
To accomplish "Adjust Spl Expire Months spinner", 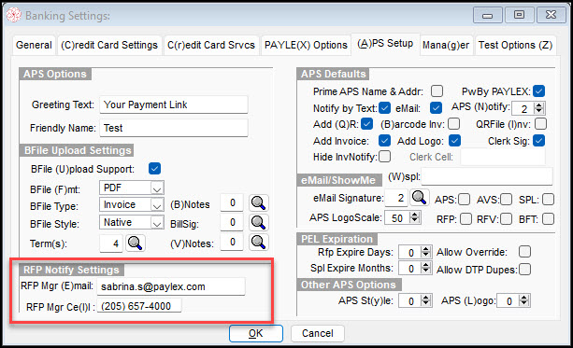I will coord(425,268).
